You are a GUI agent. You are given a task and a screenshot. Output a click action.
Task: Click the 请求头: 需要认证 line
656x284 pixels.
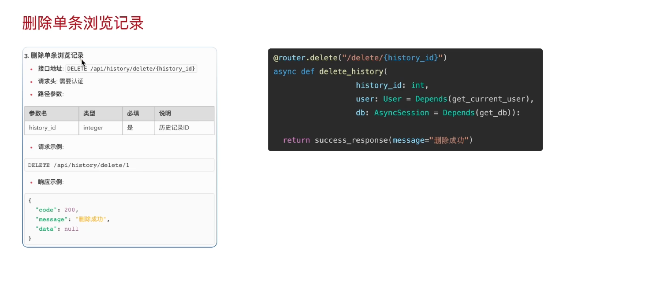click(x=60, y=81)
